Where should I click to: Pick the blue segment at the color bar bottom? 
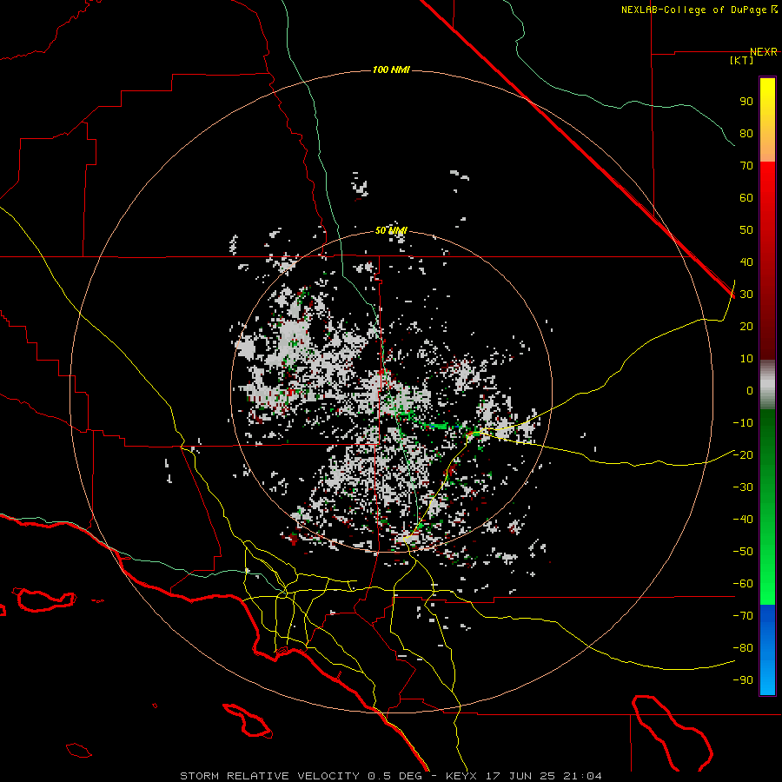click(767, 650)
